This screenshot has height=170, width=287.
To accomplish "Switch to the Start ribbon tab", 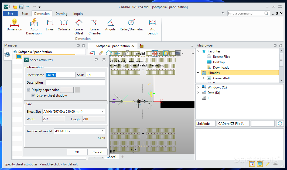I will 25,14.
